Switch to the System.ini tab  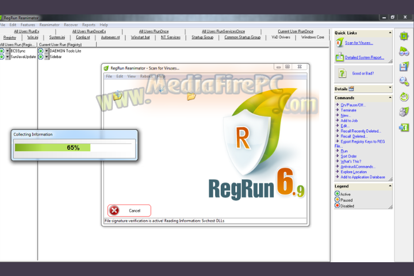[x=57, y=37]
